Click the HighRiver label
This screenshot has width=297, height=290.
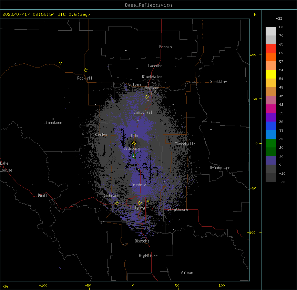148,256
